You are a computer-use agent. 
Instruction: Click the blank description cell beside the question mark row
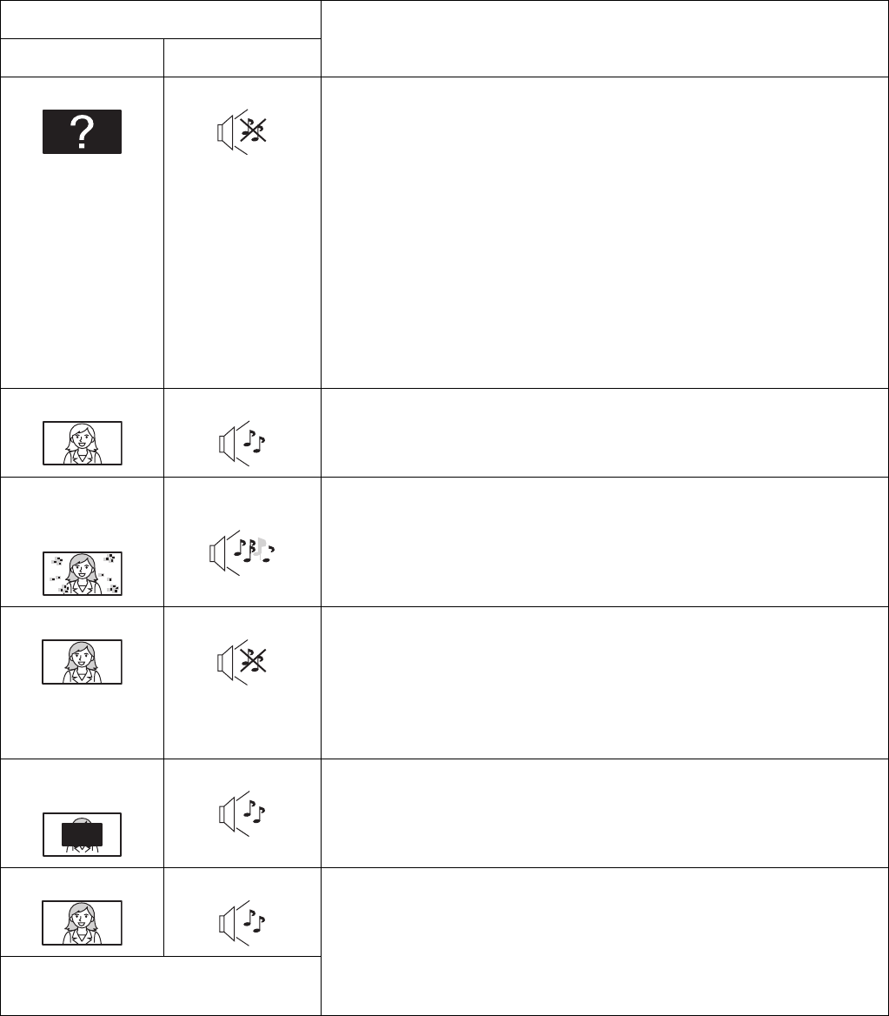click(x=603, y=232)
